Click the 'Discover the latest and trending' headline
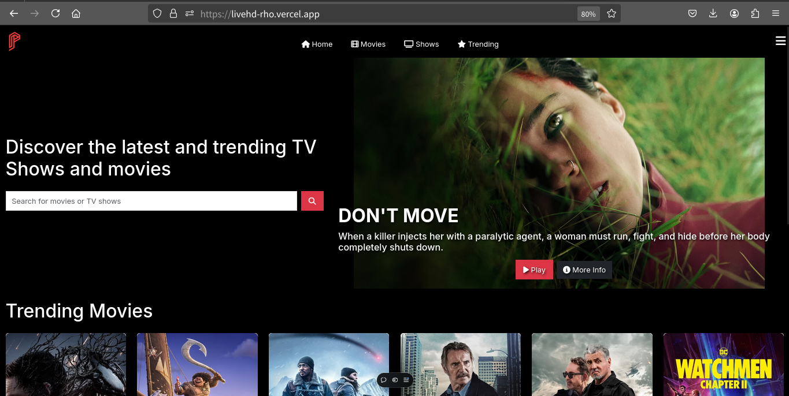 pos(161,158)
